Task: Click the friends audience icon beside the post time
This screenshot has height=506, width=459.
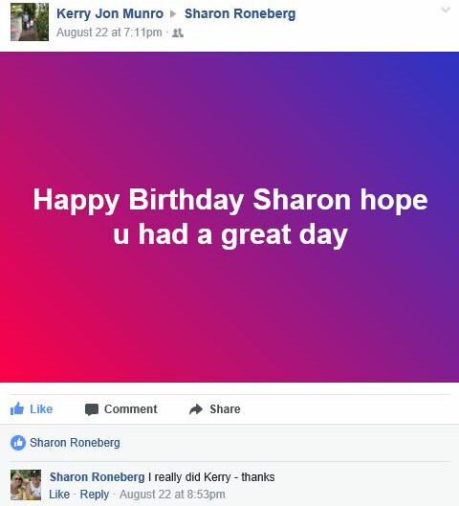Action: point(178,33)
